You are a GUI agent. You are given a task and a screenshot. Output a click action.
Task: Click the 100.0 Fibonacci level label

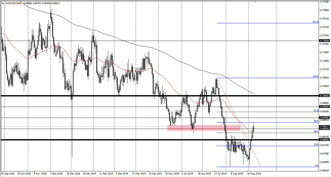315,76
